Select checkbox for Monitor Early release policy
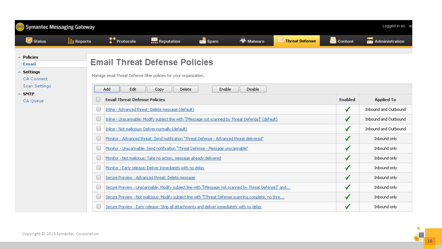Viewport: 442px width, 249px height. point(98,168)
